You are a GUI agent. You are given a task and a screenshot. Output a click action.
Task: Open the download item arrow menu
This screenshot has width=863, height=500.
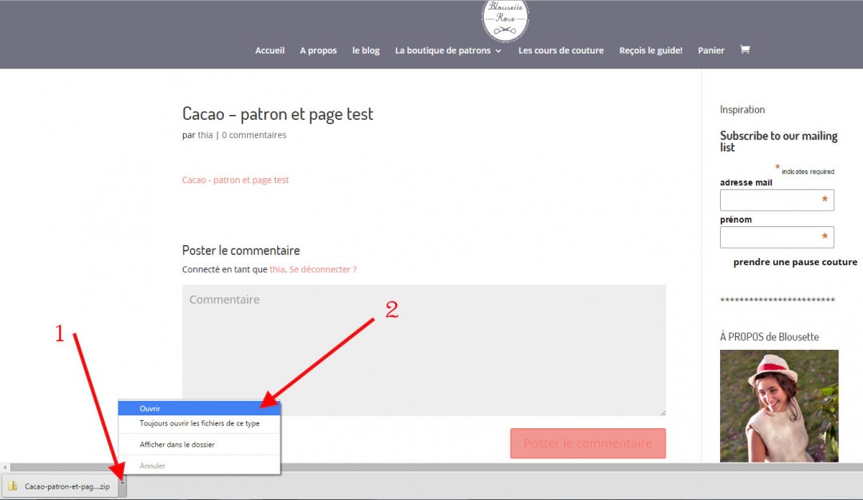tap(122, 484)
